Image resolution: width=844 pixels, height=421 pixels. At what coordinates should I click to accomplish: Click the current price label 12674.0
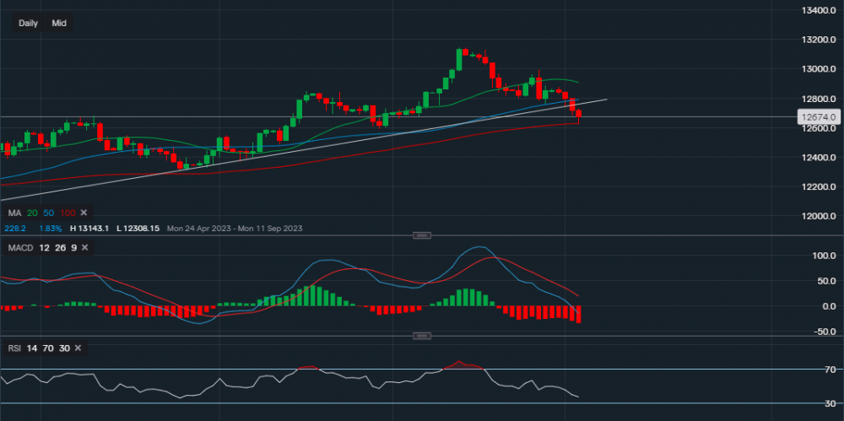click(x=820, y=117)
